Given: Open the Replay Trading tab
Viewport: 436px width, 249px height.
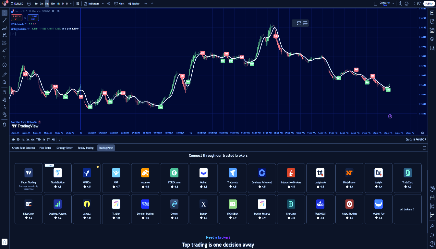Looking at the screenshot, I should pos(86,148).
